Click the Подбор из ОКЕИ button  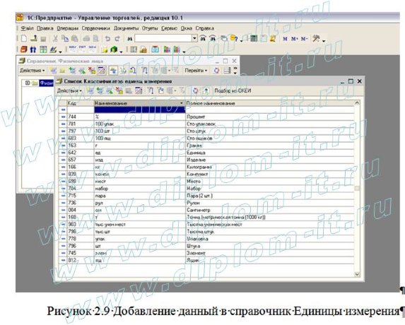[233, 91]
